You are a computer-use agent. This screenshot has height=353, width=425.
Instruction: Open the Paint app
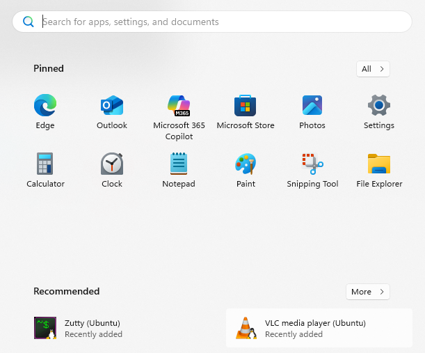246,170
